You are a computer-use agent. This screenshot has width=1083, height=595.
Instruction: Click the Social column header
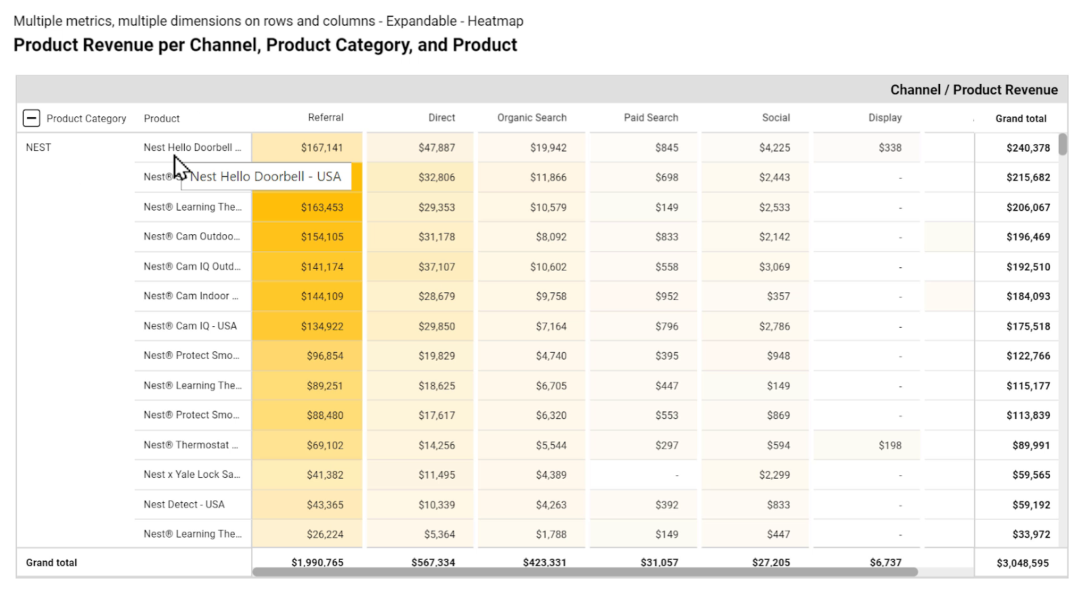776,118
